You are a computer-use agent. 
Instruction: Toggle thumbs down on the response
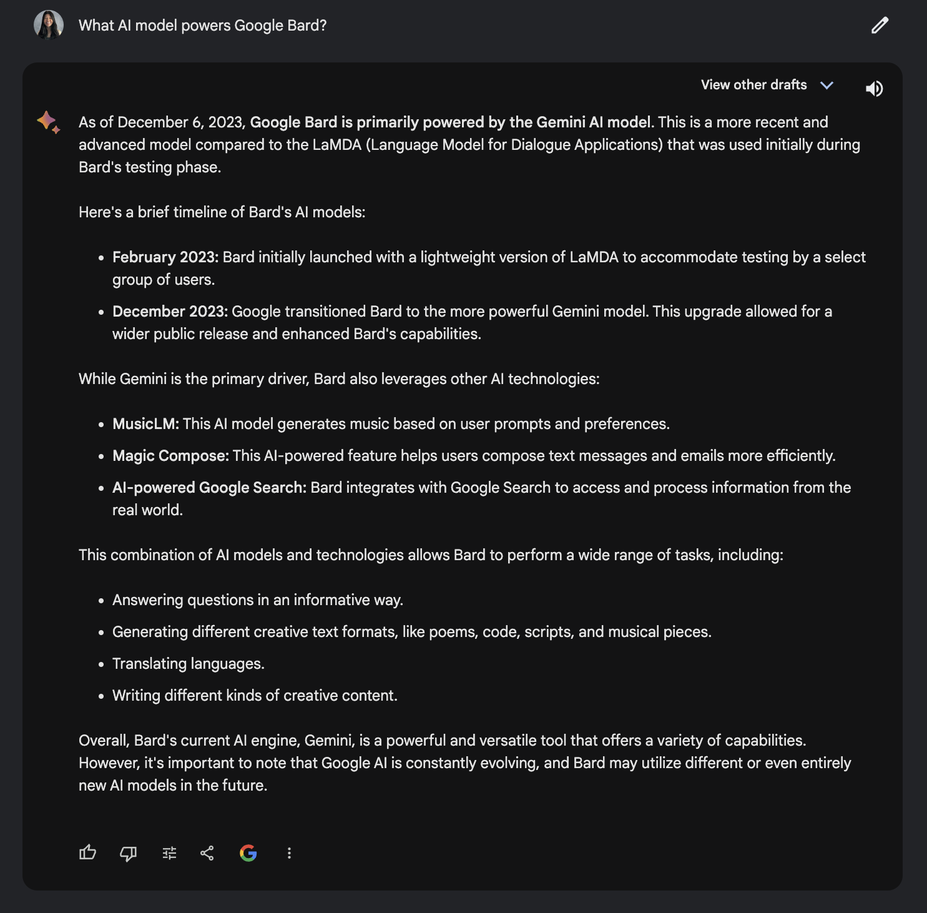click(129, 853)
